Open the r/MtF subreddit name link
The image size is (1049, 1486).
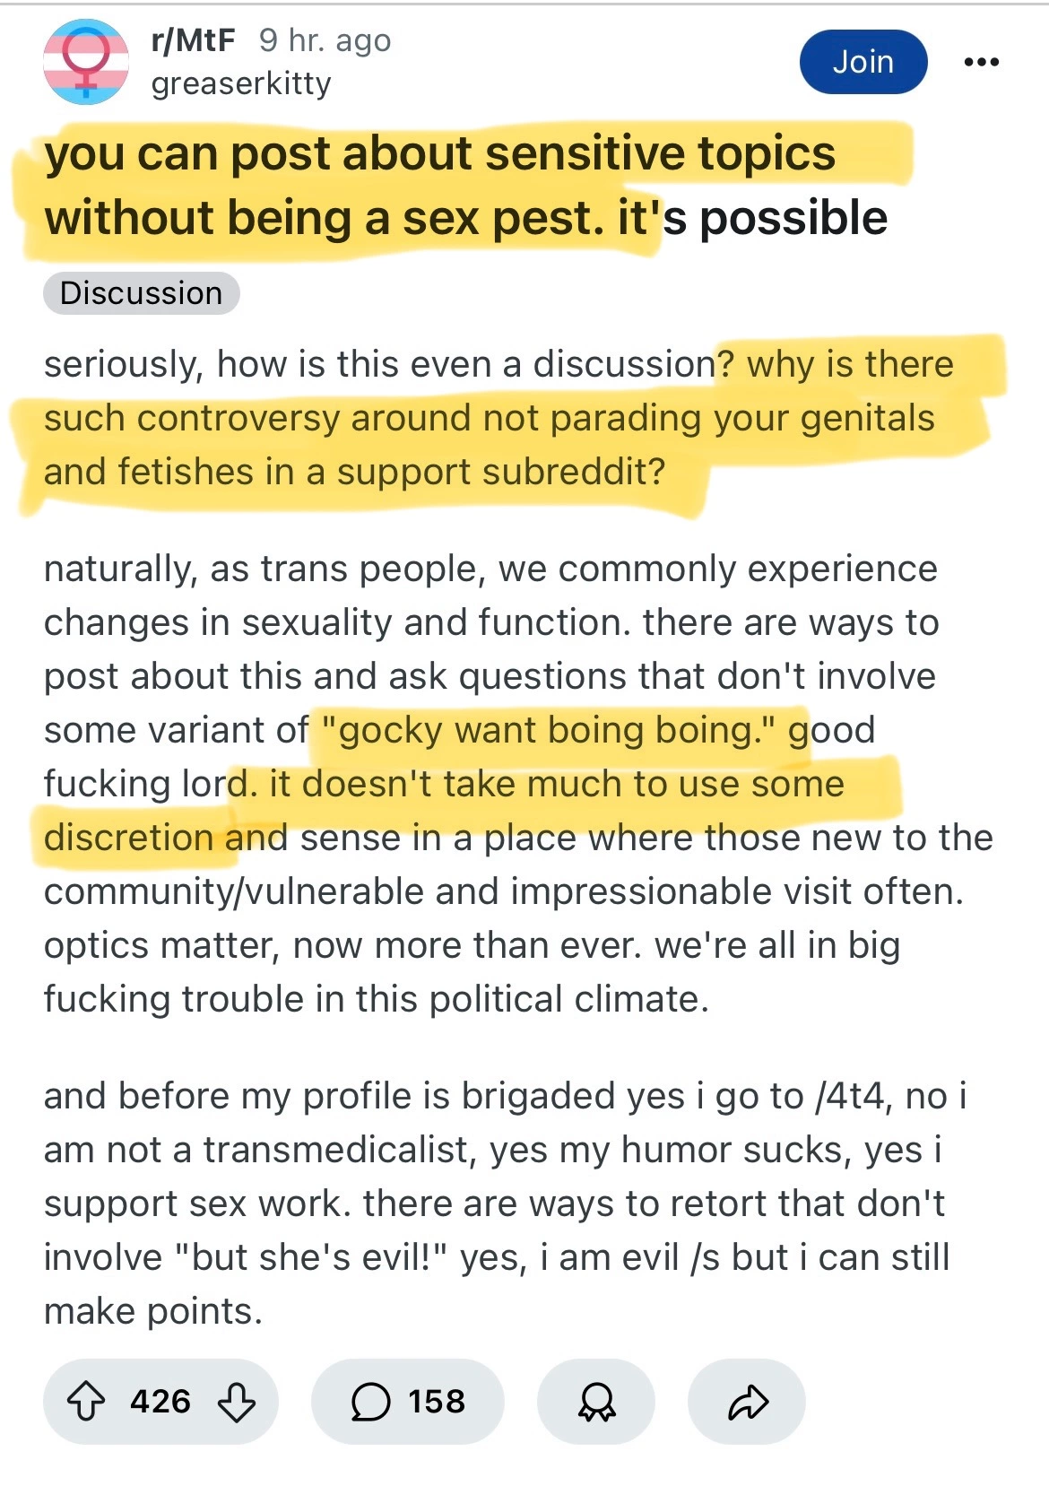(x=194, y=40)
